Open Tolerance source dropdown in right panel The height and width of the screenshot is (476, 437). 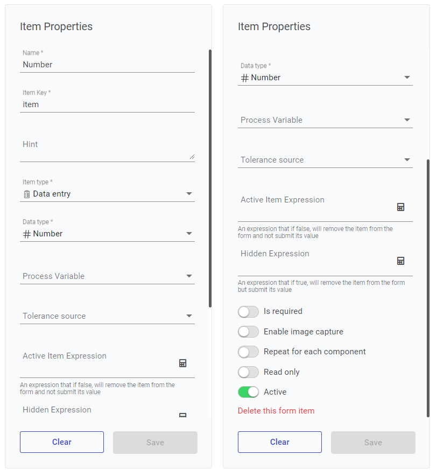[407, 160]
